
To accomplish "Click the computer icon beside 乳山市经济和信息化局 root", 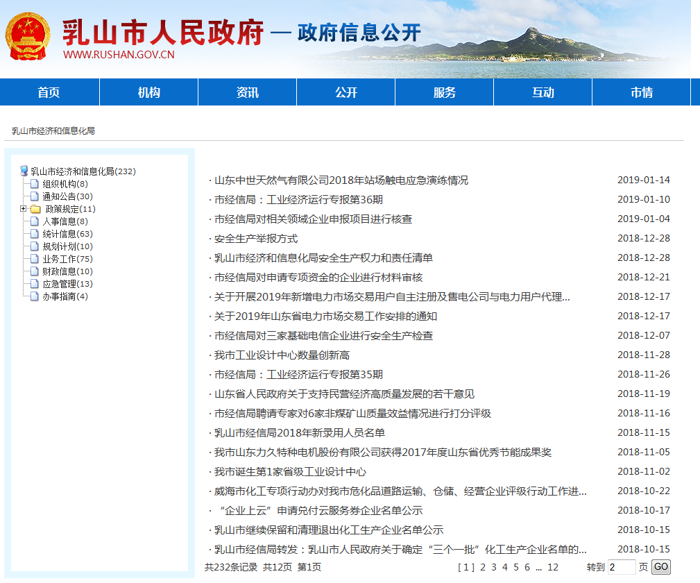I will (24, 171).
